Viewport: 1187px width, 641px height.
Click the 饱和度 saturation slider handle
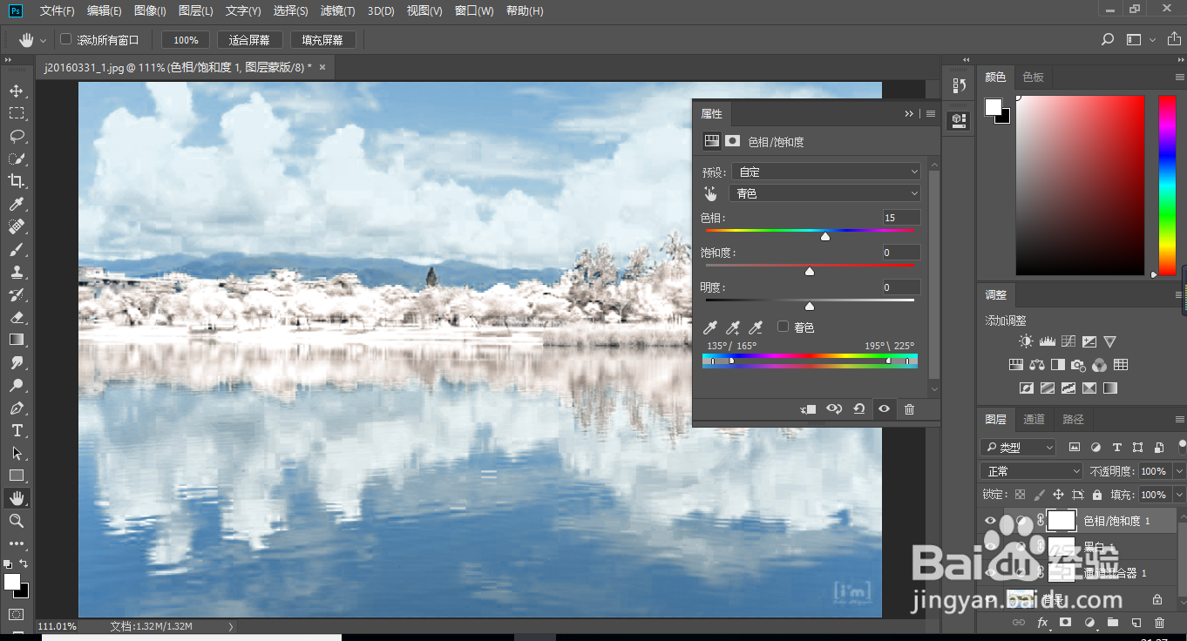pos(810,272)
